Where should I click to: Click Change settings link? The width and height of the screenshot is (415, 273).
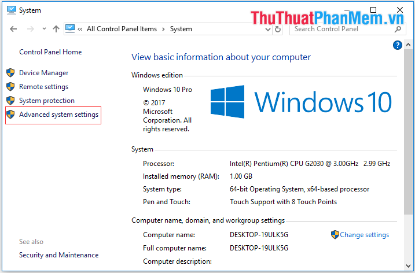pos(365,235)
